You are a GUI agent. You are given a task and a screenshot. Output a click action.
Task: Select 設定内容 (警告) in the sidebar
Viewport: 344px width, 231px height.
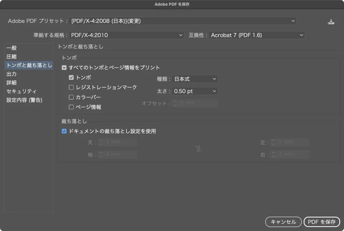(29, 100)
